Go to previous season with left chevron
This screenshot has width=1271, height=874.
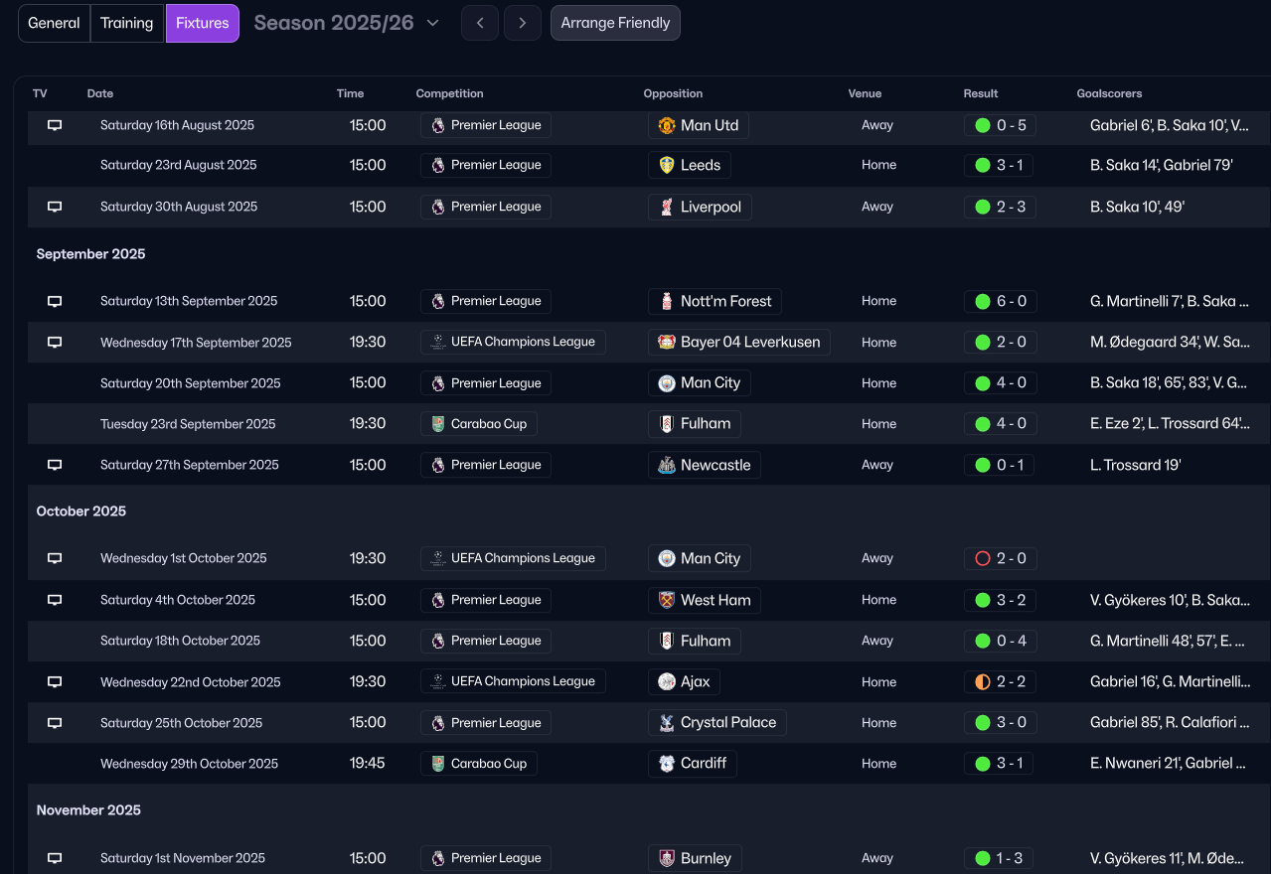point(480,23)
